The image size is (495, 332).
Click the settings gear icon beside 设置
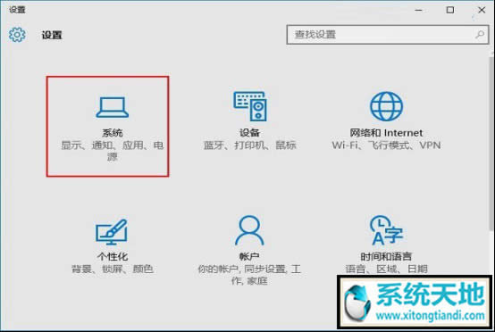click(x=17, y=35)
